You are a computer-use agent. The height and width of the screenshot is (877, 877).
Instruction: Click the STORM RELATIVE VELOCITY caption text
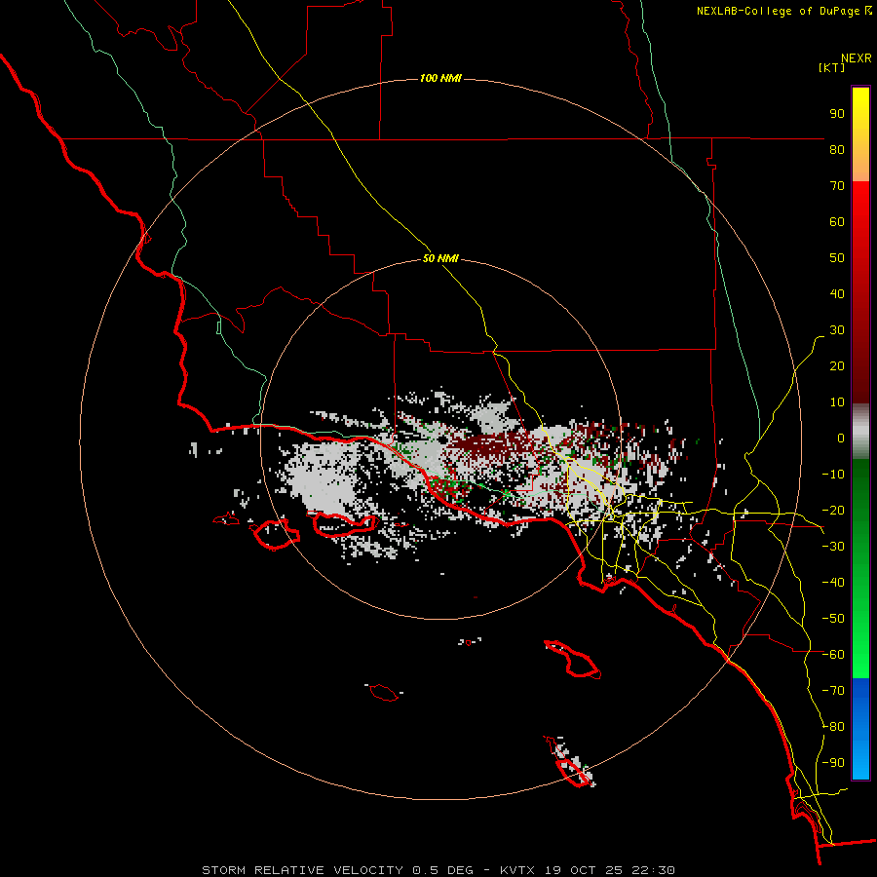coord(302,870)
